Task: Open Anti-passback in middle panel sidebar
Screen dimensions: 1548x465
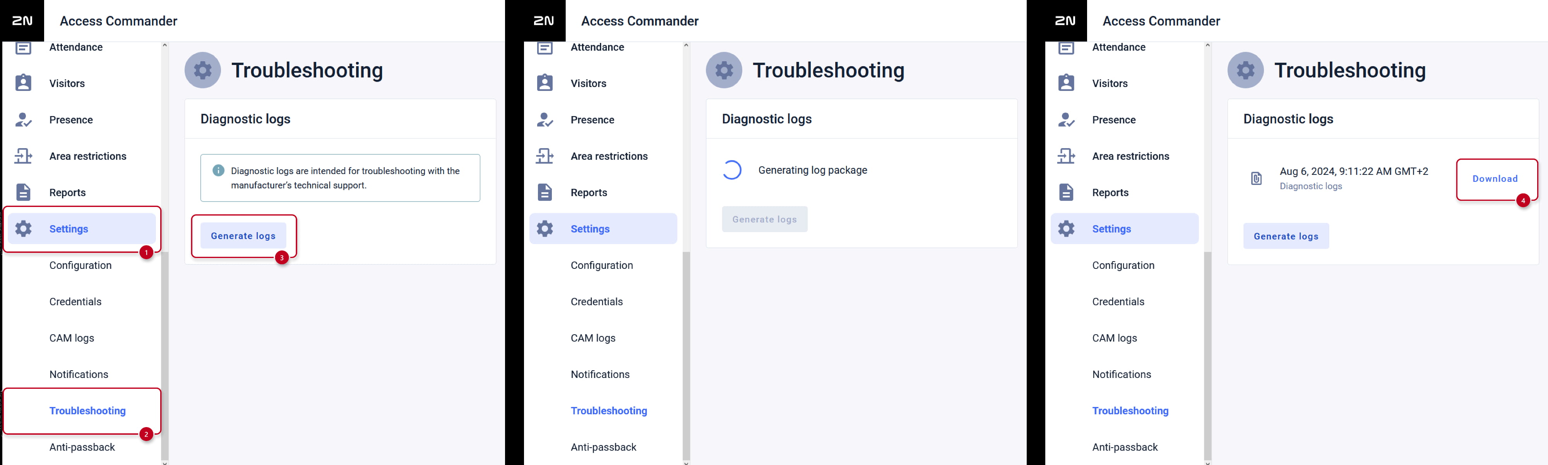Action: click(603, 447)
